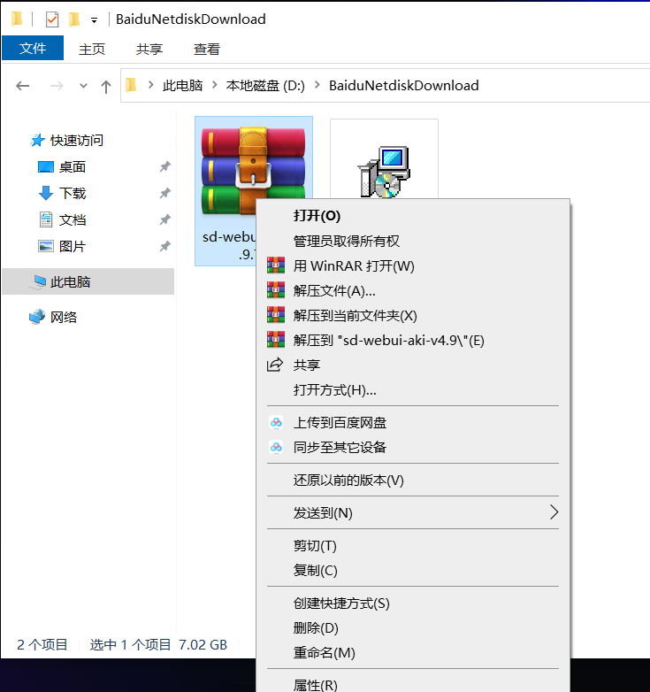Expand the chevron after 本地磁盘 (D:) in address bar
Image resolution: width=650 pixels, height=692 pixels.
[317, 85]
